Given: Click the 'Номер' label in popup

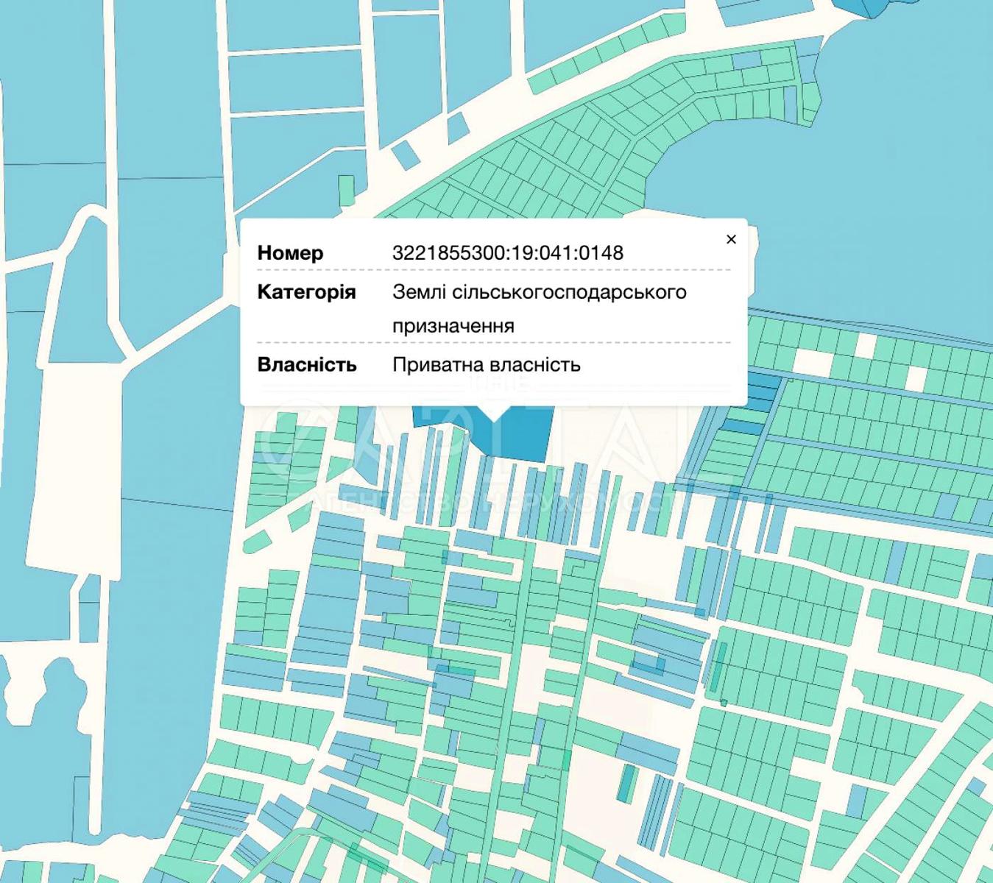Looking at the screenshot, I should 290,253.
